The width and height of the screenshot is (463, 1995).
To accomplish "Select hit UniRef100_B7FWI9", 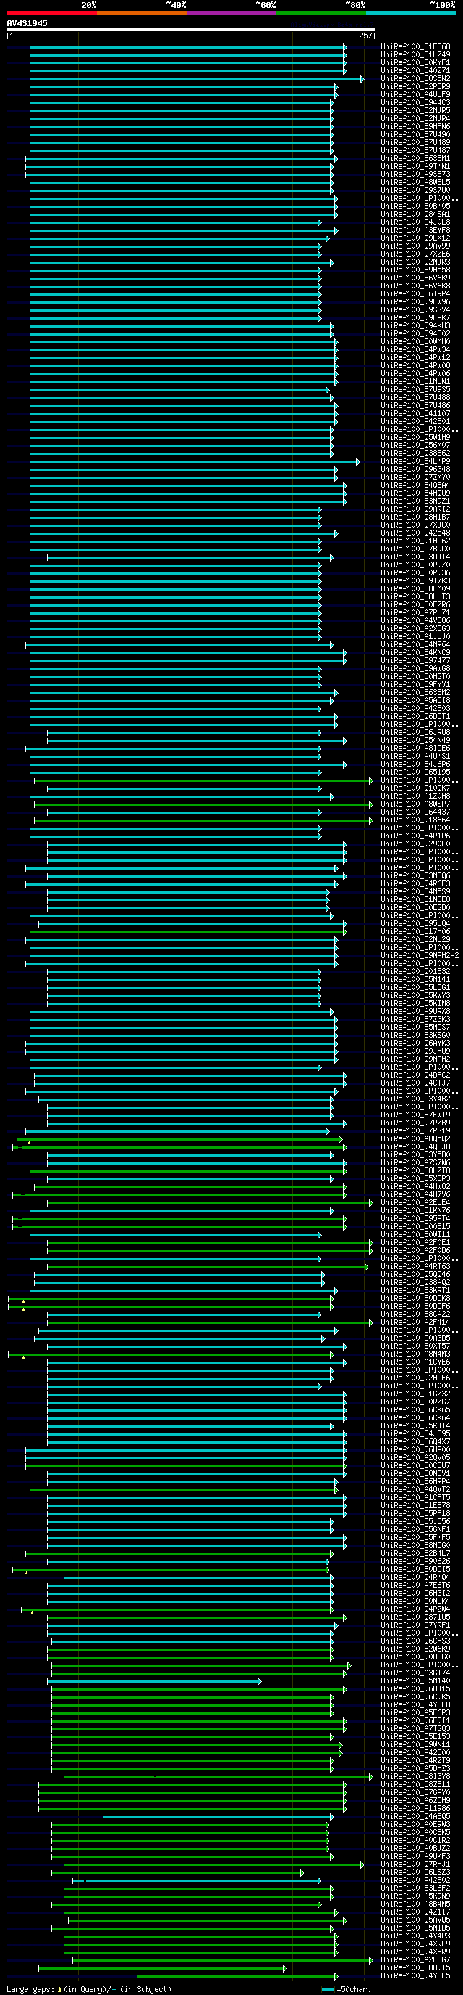I will (x=415, y=1115).
